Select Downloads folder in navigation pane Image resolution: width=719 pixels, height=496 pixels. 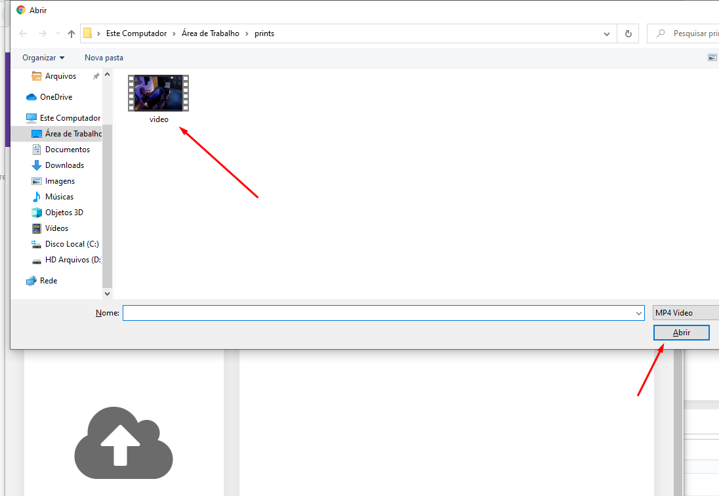coord(64,165)
